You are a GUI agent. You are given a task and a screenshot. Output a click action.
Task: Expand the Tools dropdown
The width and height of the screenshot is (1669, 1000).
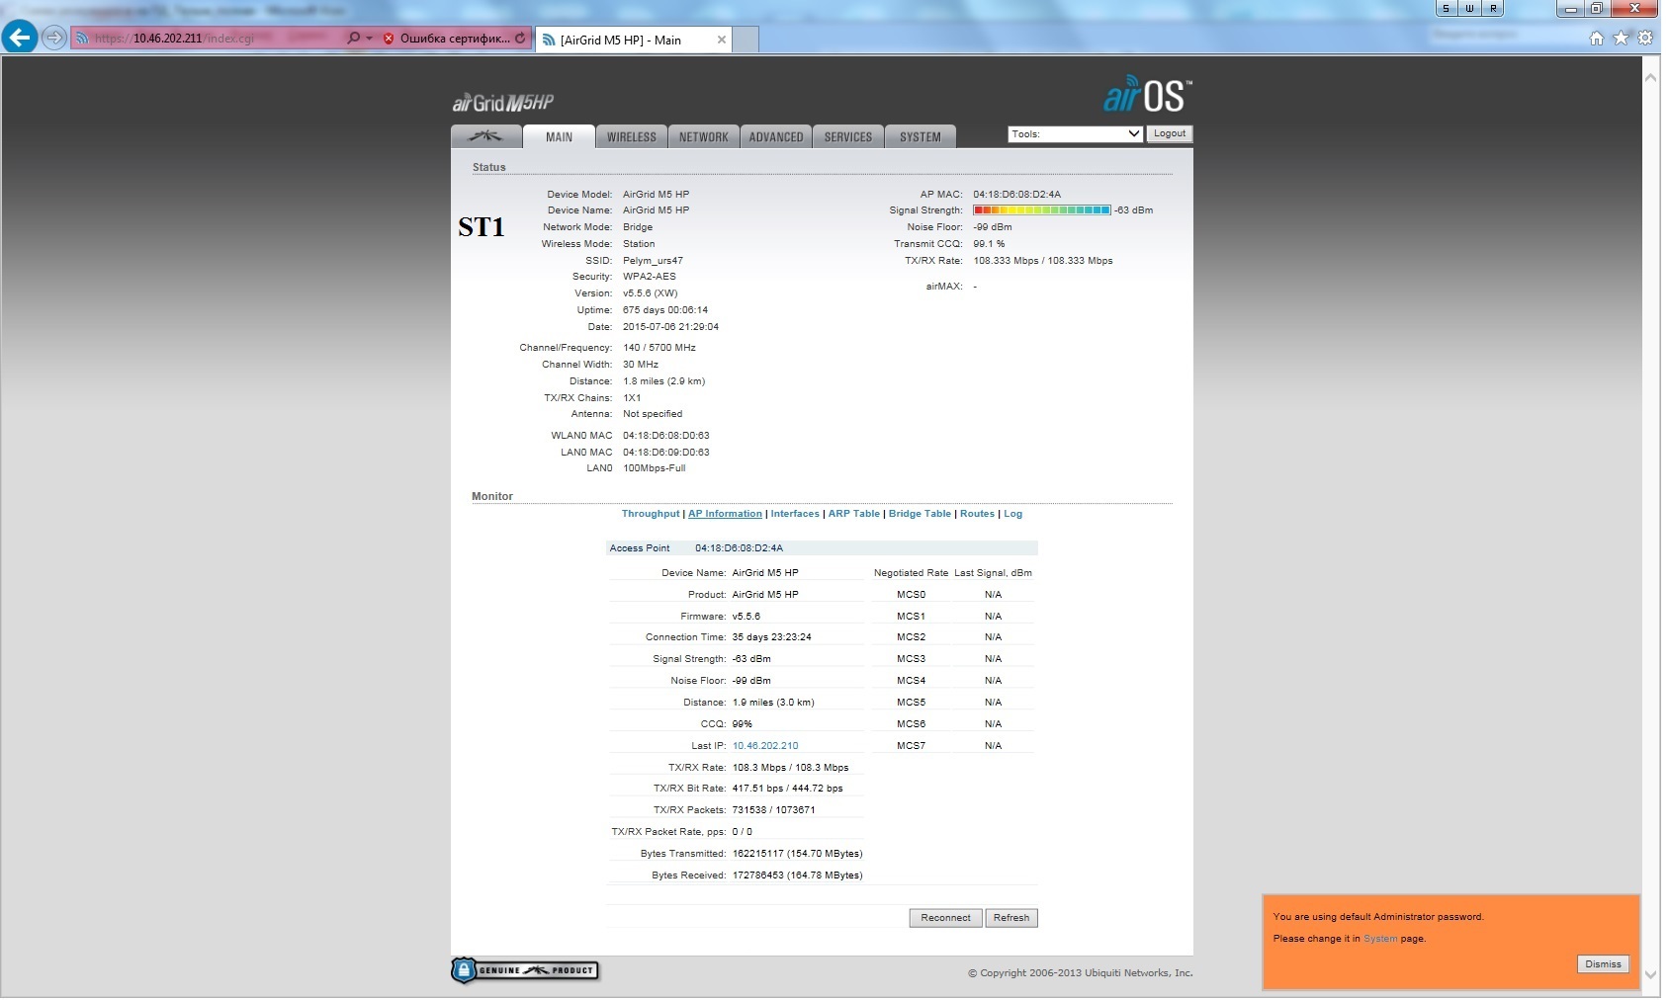tap(1076, 133)
